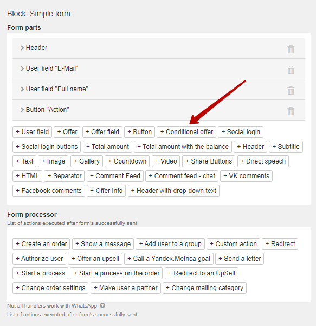
Task: Add Create an order action
Action: click(41, 244)
